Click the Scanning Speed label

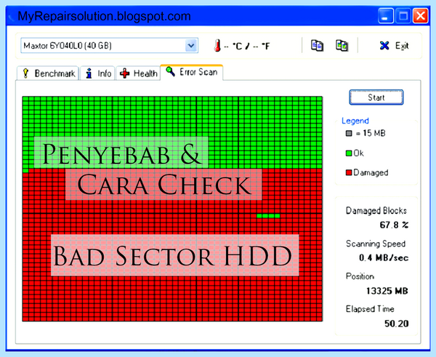(x=376, y=244)
